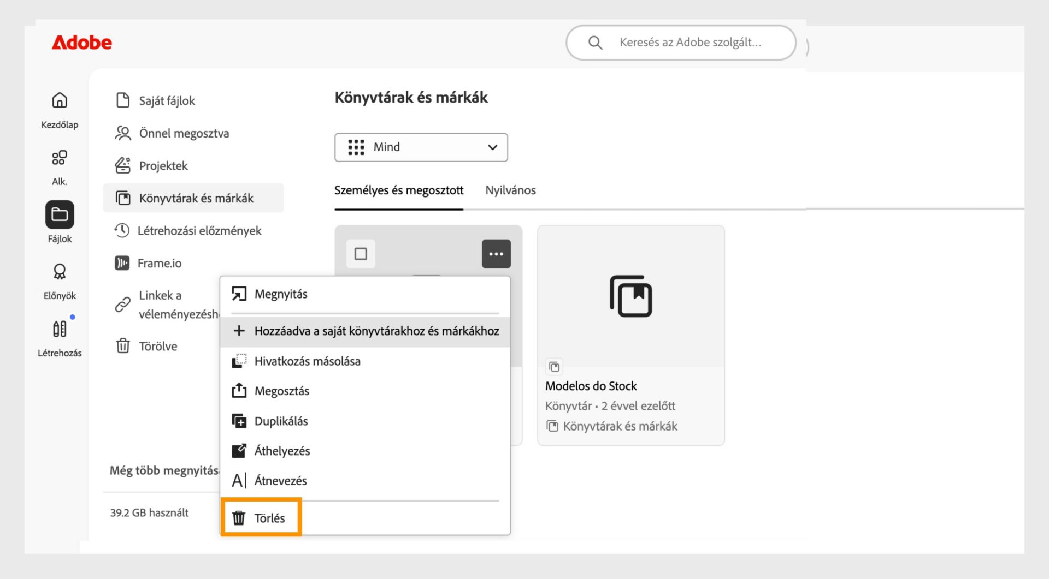Click the Törlés trash icon in menu

[239, 518]
